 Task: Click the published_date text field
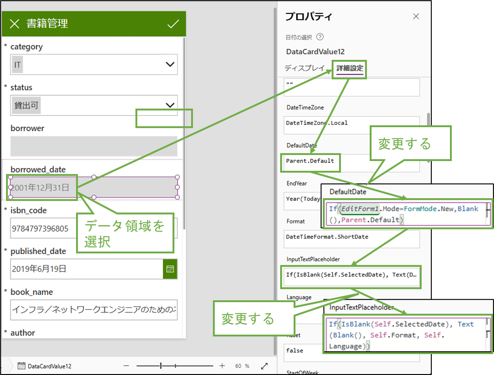coord(87,269)
